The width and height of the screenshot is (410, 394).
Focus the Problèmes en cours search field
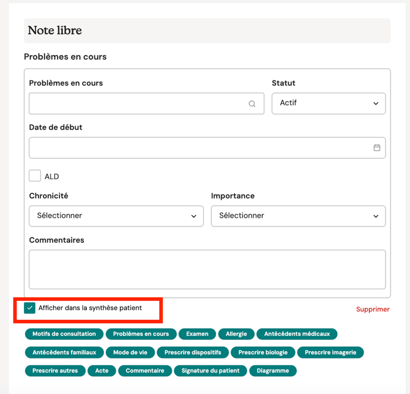pyautogui.click(x=138, y=104)
